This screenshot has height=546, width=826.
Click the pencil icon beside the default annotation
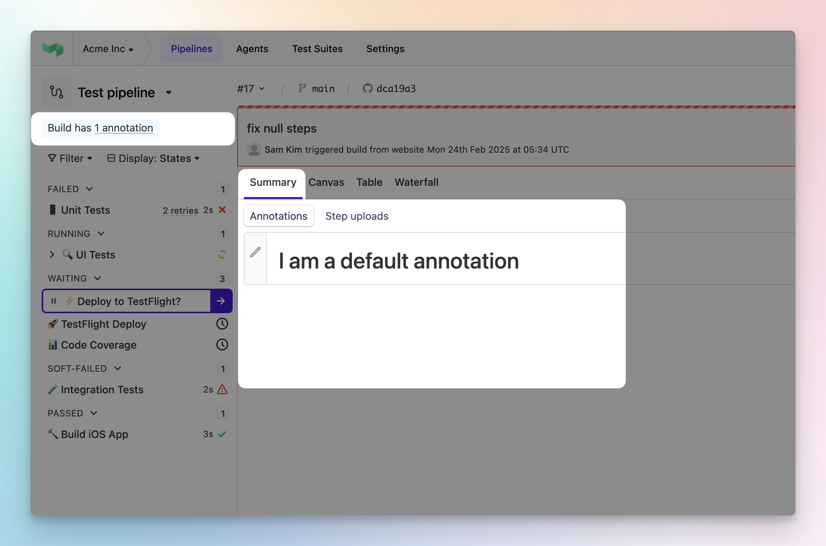point(255,252)
